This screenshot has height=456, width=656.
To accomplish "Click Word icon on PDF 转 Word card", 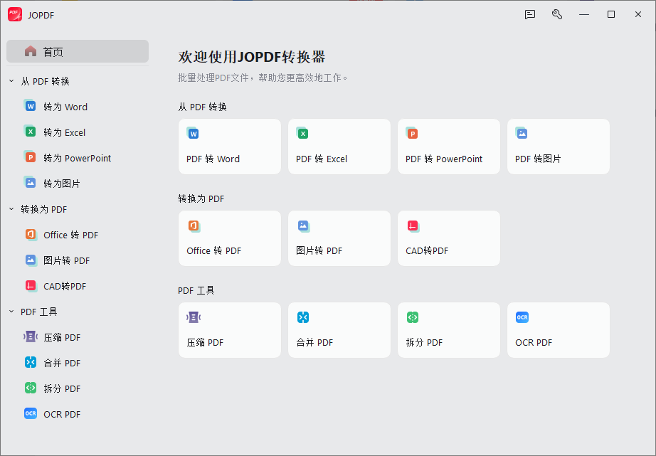I will 193,133.
